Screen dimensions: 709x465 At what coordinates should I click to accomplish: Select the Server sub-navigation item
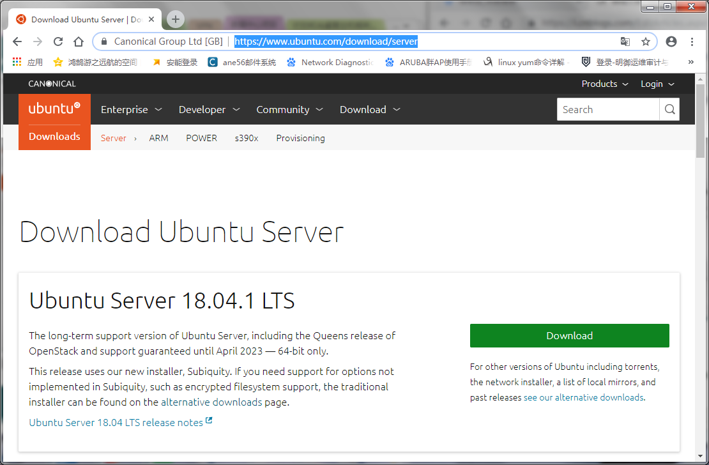point(114,138)
